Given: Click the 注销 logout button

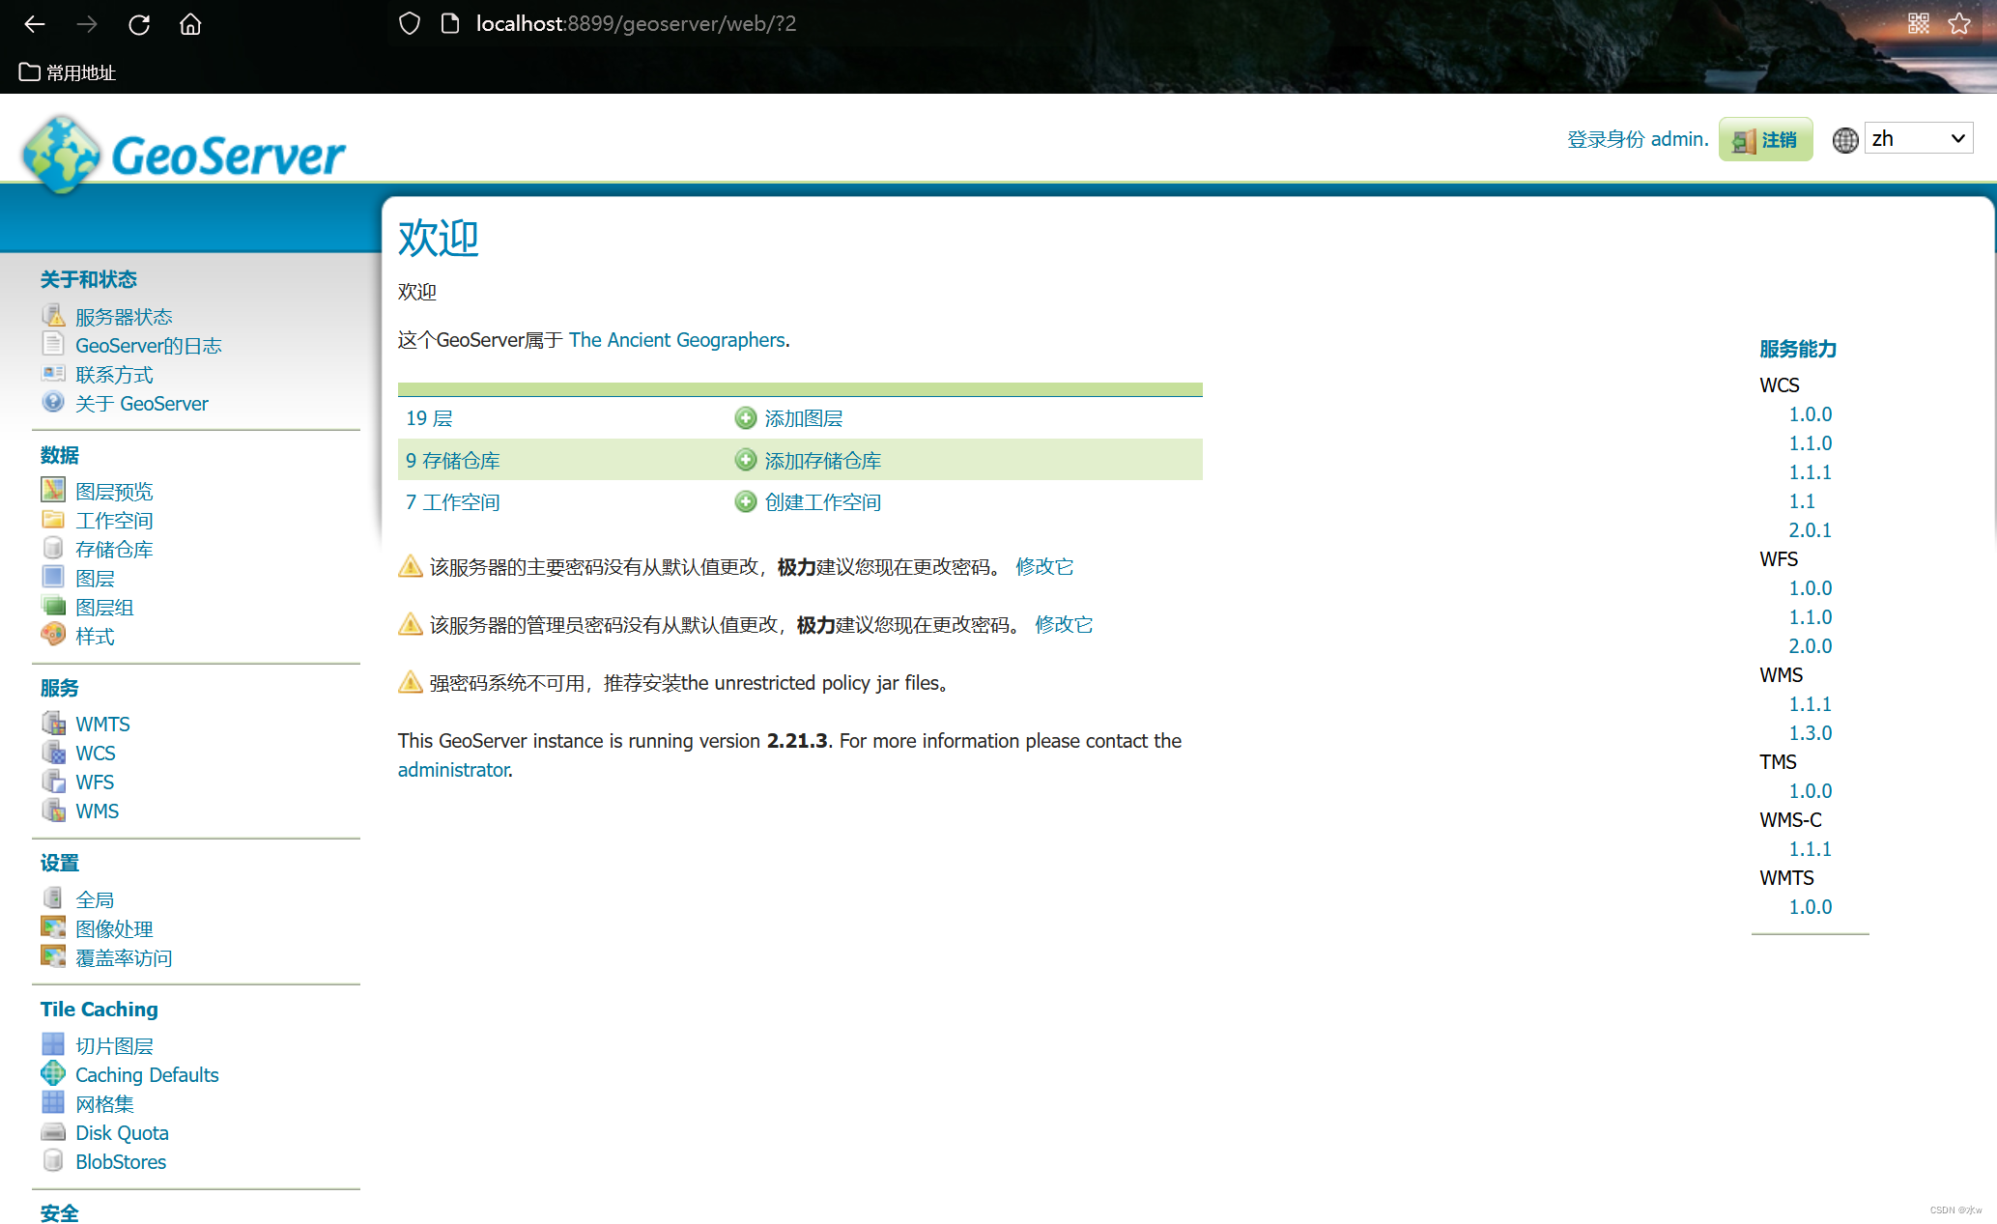Looking at the screenshot, I should click(x=1765, y=139).
